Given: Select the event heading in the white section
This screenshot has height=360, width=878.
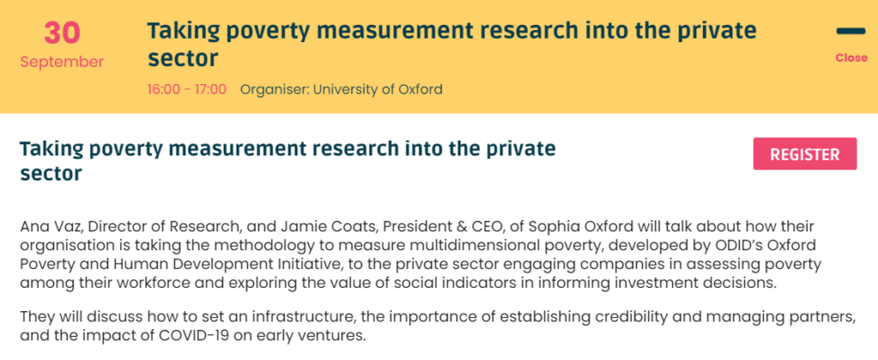Looking at the screenshot, I should [x=288, y=160].
